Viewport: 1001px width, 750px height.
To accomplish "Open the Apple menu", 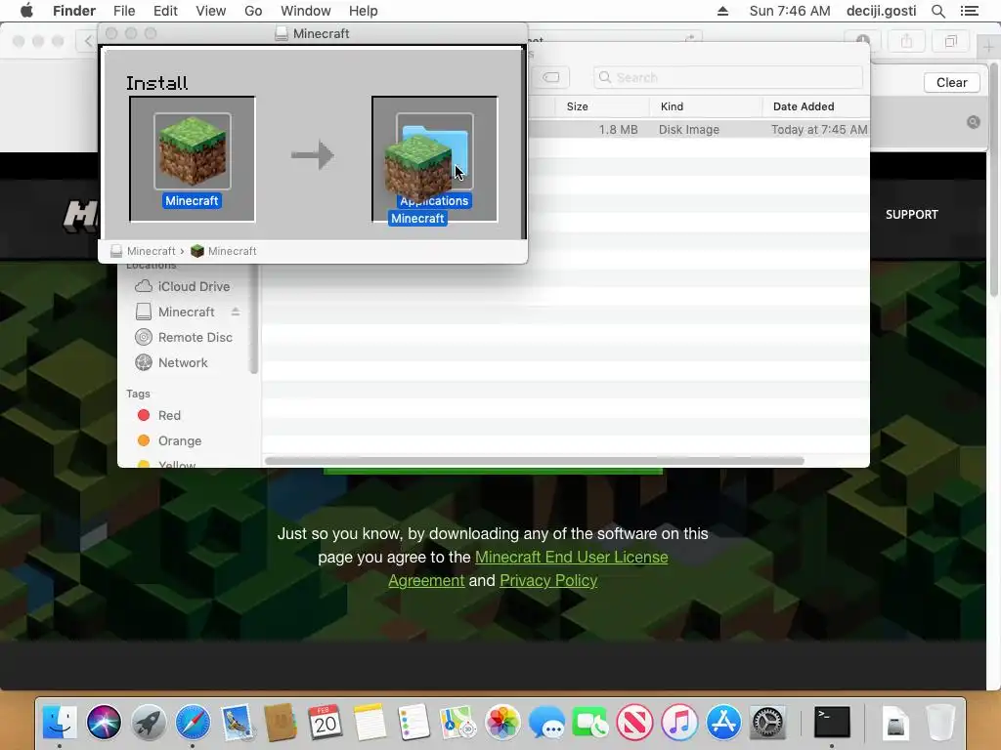I will [26, 11].
